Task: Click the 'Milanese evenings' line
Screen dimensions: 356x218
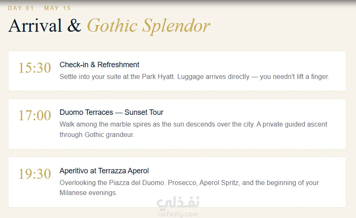Action: point(88,193)
